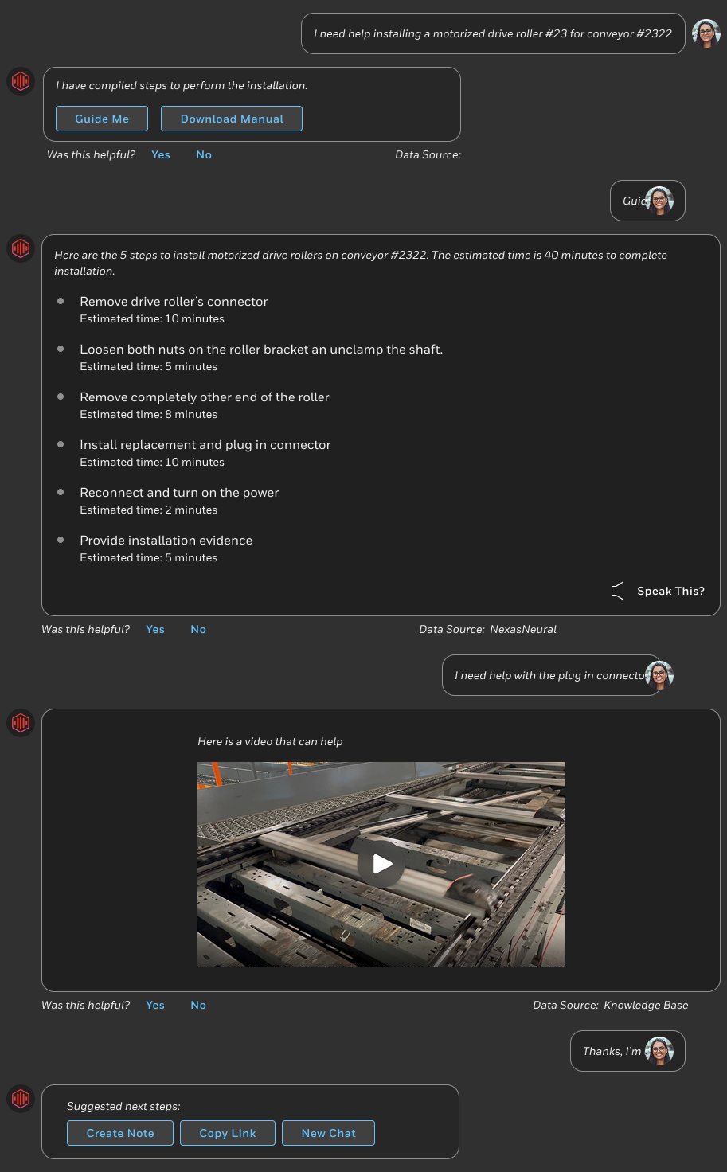This screenshot has height=1172, width=727.
Task: Click the conveyor video thumbnail image
Action: click(x=381, y=864)
